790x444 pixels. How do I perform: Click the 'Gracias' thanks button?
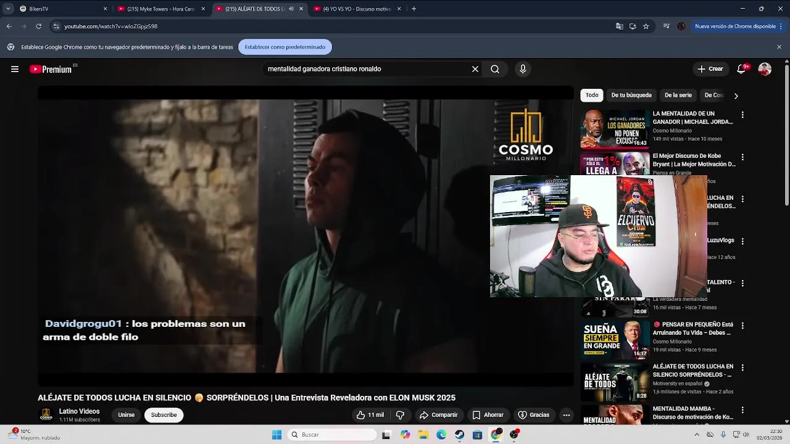click(533, 415)
